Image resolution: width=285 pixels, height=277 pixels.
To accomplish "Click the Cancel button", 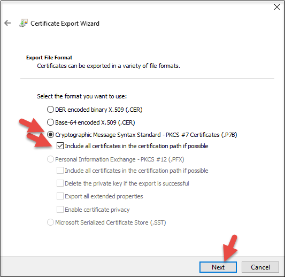I will pos(260,267).
